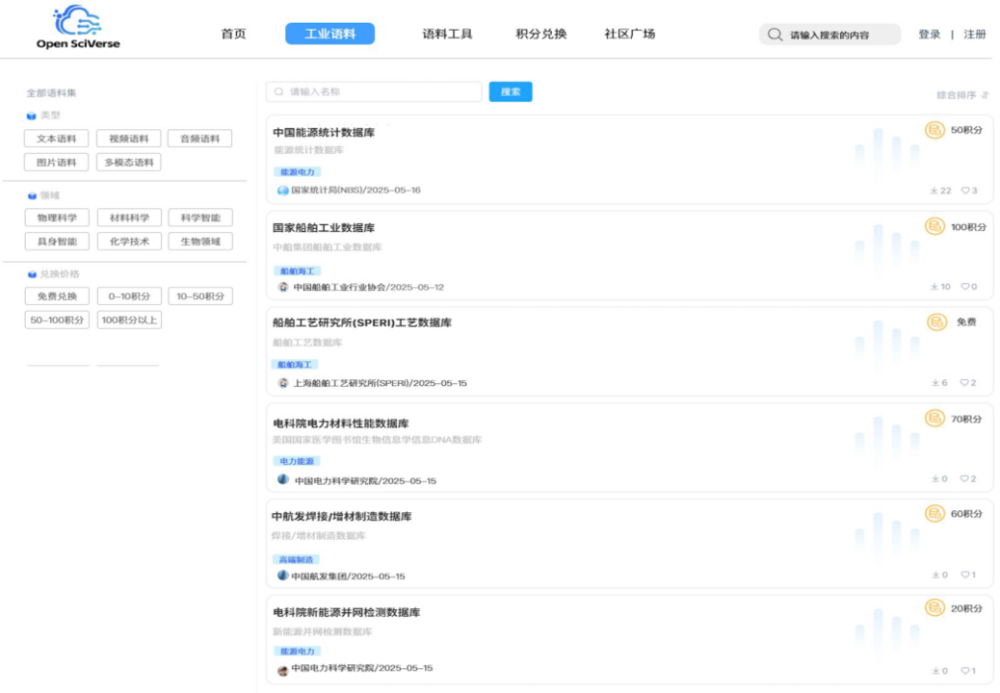Open the 综合排序 sort control
Viewport: 1000px width, 693px height.
962,95
